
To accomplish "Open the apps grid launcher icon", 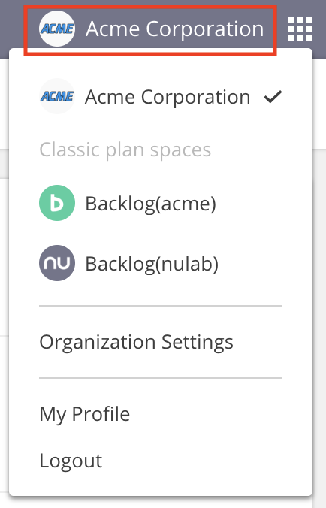I will (300, 29).
